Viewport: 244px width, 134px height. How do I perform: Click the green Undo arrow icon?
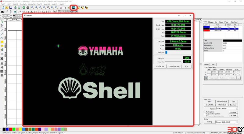tap(24, 8)
